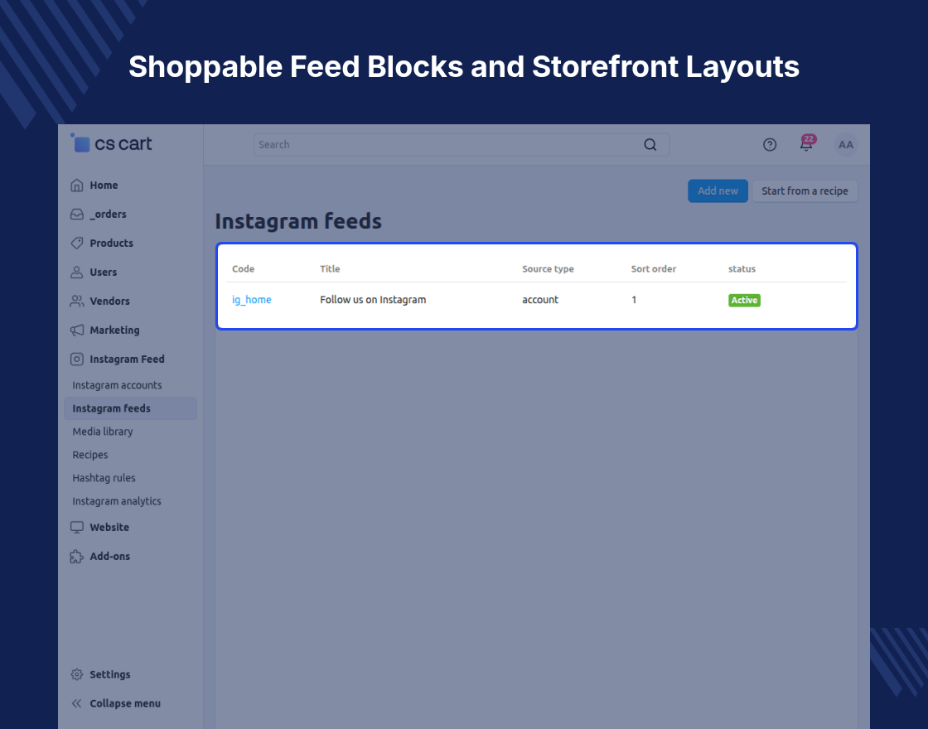The height and width of the screenshot is (729, 928).
Task: Open the _orders menu item
Action: pyautogui.click(x=108, y=215)
